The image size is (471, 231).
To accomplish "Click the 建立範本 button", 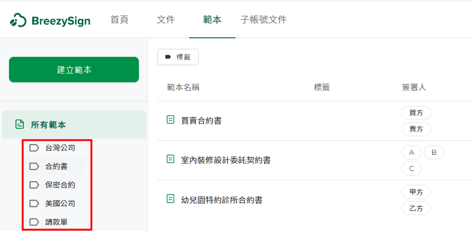I will click(x=74, y=69).
